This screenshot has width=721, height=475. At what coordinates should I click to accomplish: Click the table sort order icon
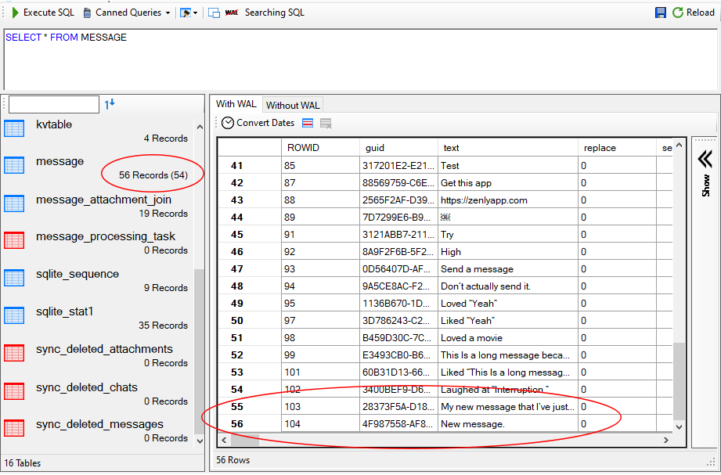[x=110, y=104]
